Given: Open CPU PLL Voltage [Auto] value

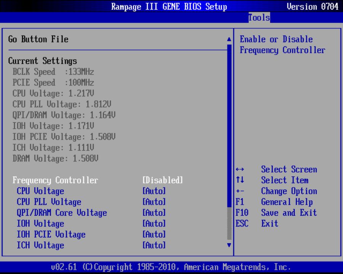Looking at the screenshot, I should coord(154,202).
